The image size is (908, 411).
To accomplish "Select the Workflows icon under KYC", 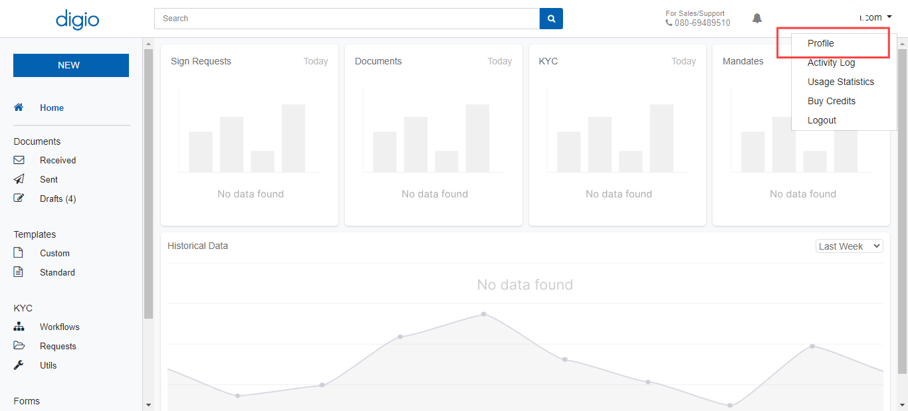I will point(19,327).
